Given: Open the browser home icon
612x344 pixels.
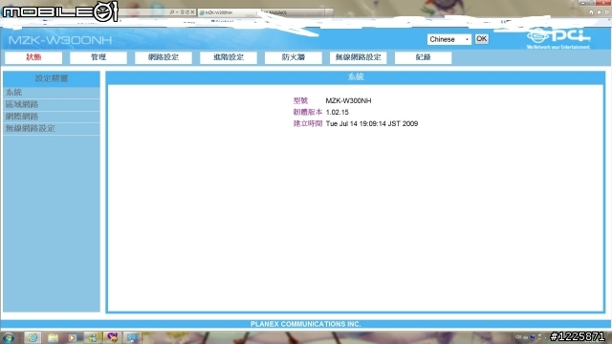Looking at the screenshot, I should 591,12.
